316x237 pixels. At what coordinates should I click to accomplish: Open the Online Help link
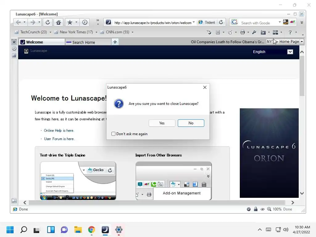59,131
